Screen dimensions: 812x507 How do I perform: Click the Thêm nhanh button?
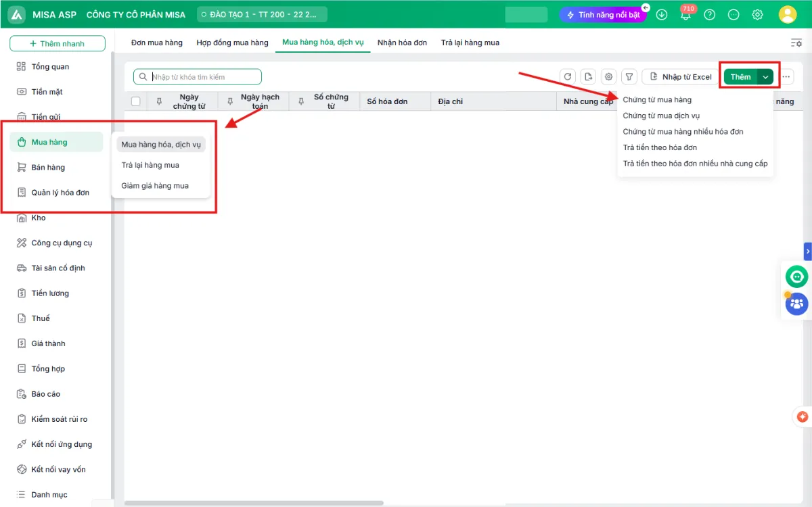pyautogui.click(x=58, y=43)
